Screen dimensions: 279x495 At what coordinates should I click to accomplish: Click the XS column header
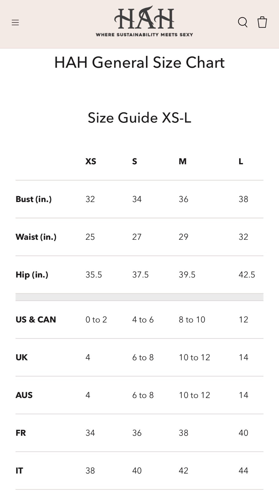91,161
